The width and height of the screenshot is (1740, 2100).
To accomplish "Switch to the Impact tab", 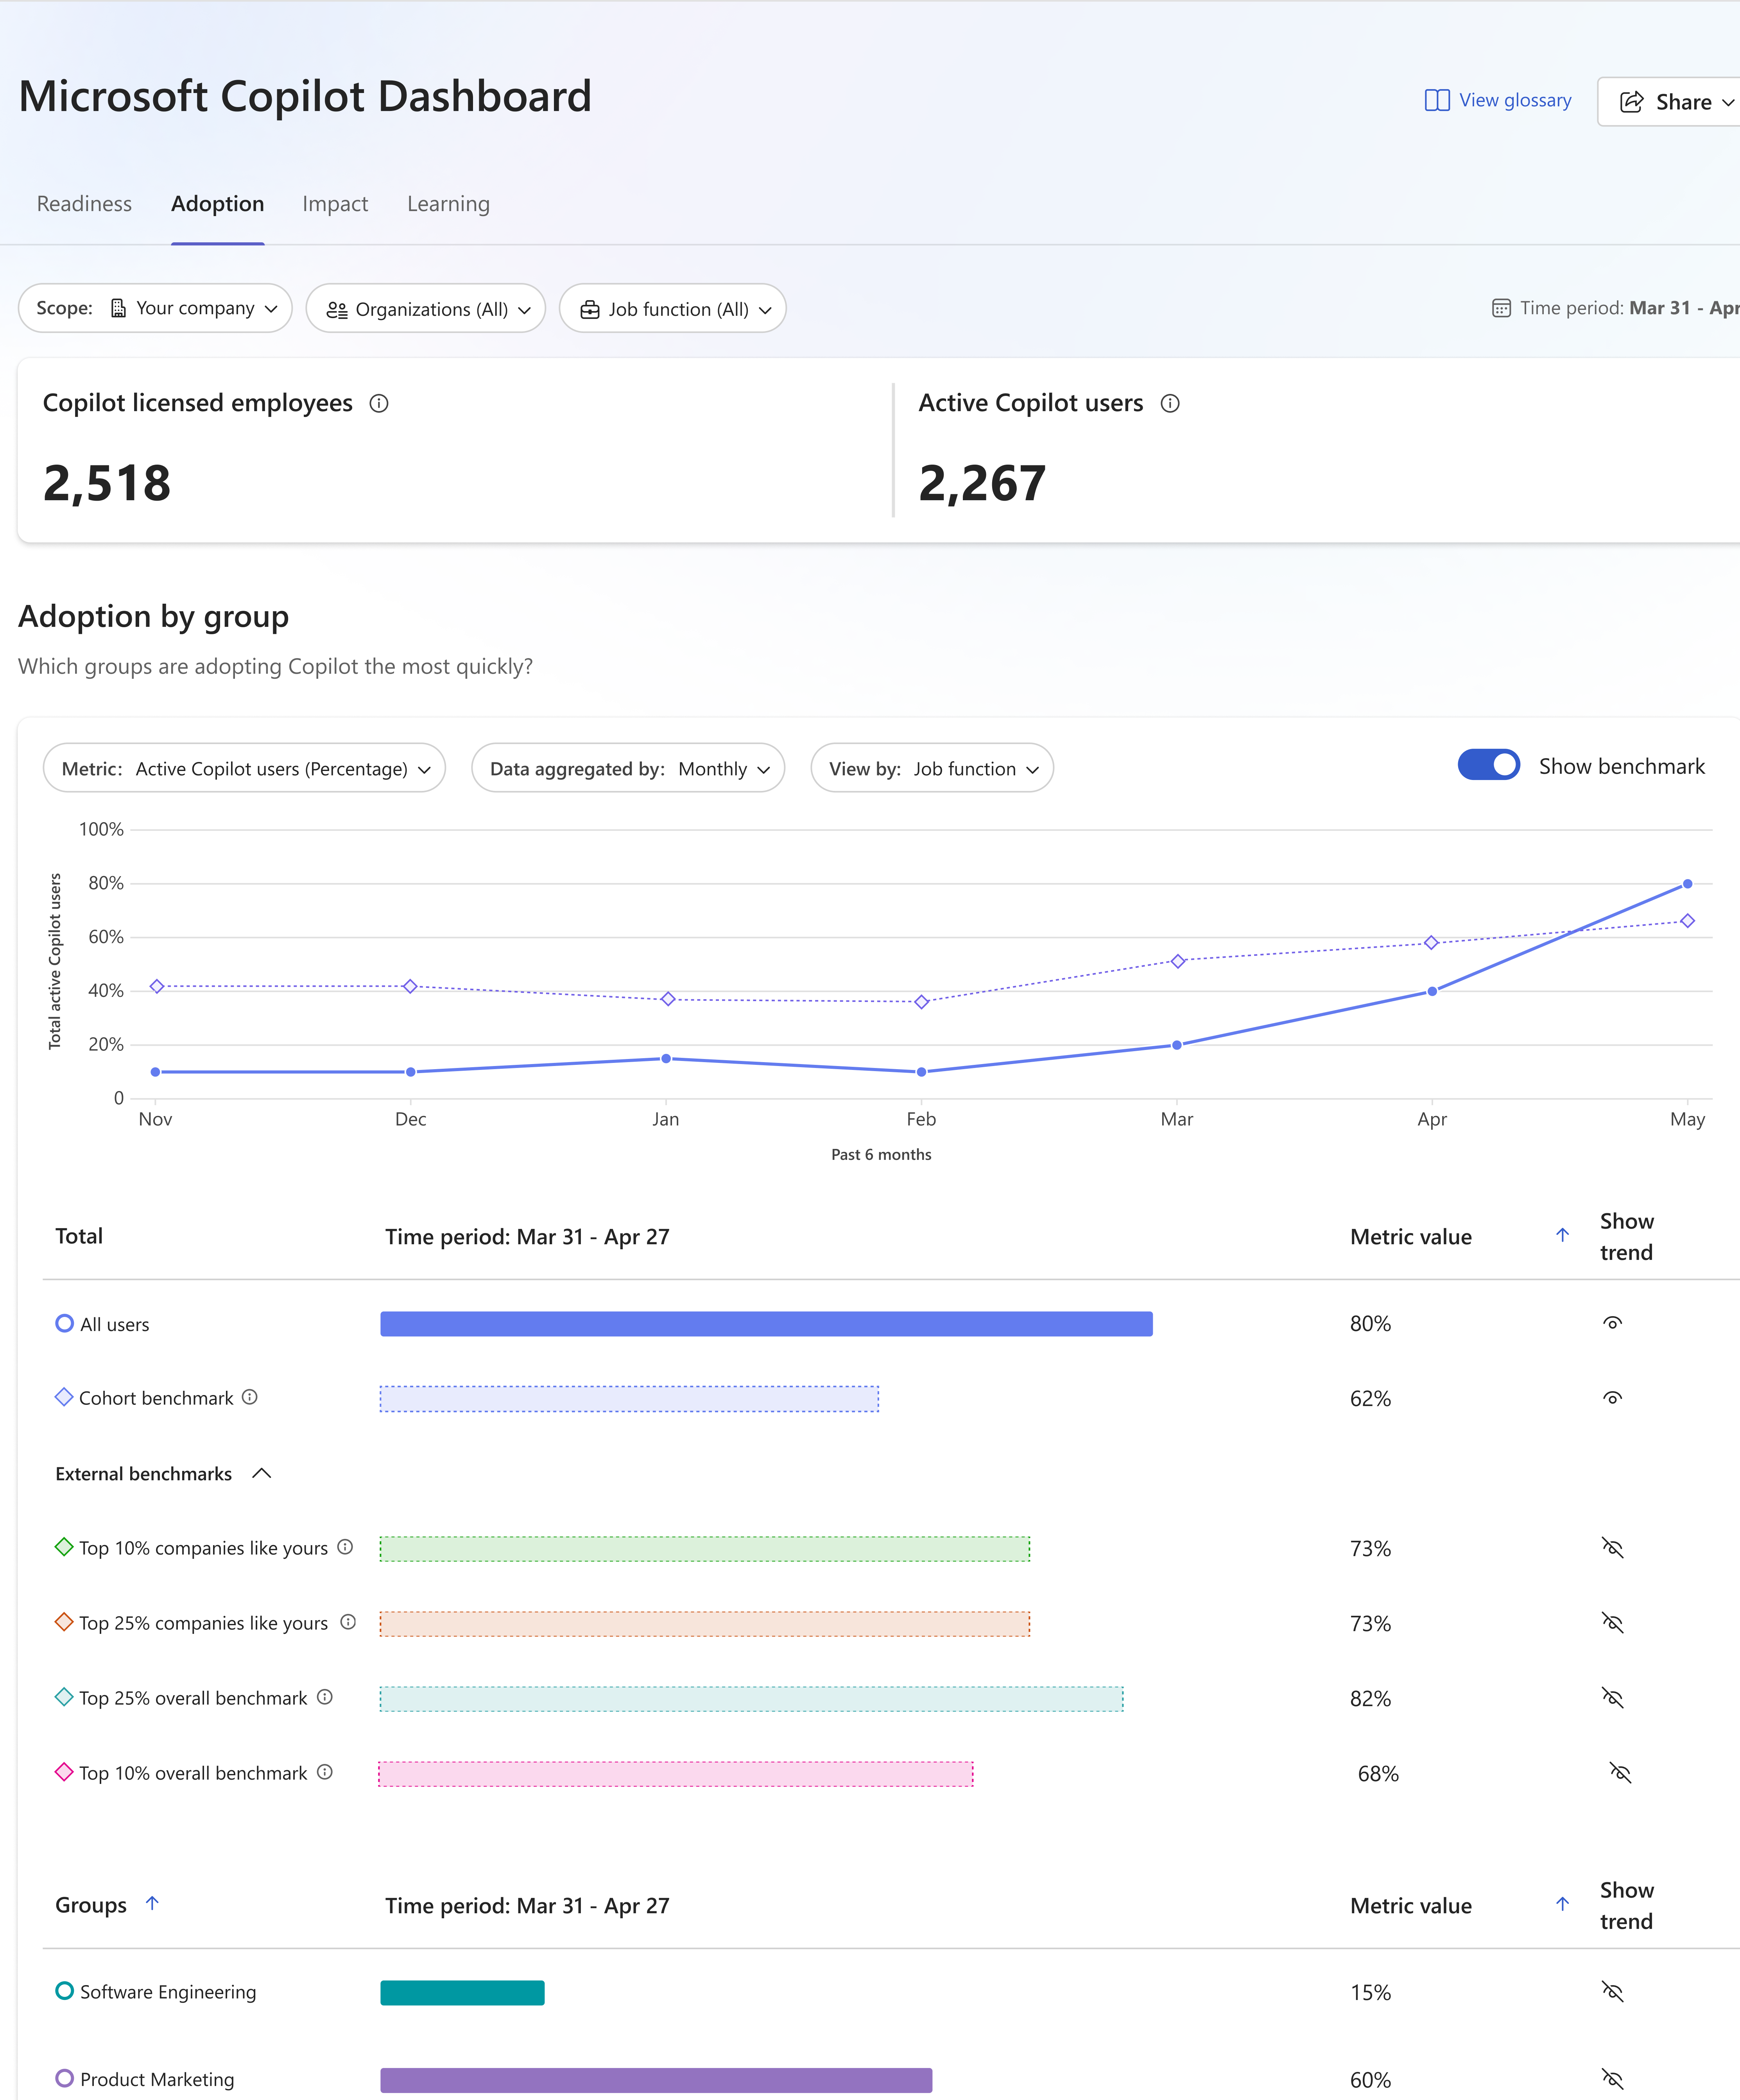I will click(x=335, y=204).
